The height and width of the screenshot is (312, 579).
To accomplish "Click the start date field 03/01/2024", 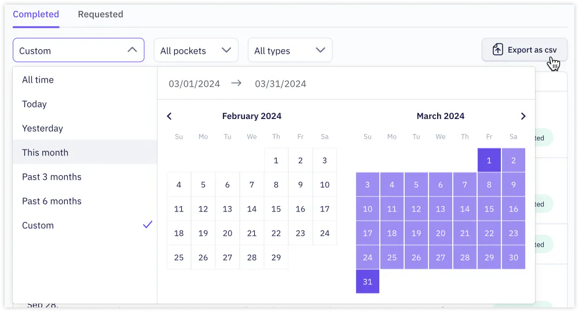I will tap(194, 84).
